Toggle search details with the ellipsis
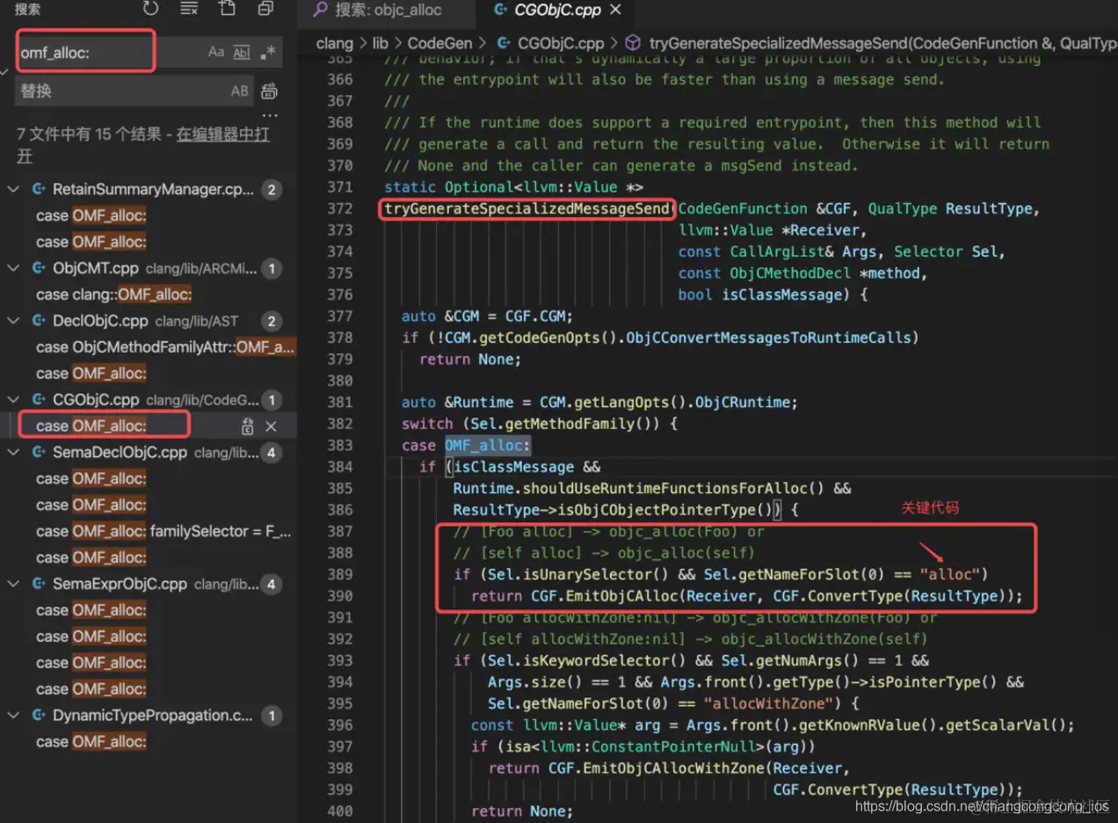This screenshot has height=823, width=1118. click(x=269, y=115)
